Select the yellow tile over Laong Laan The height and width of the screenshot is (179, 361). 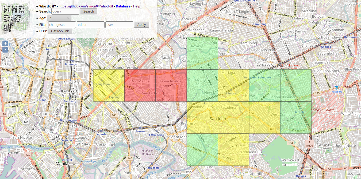click(x=109, y=85)
